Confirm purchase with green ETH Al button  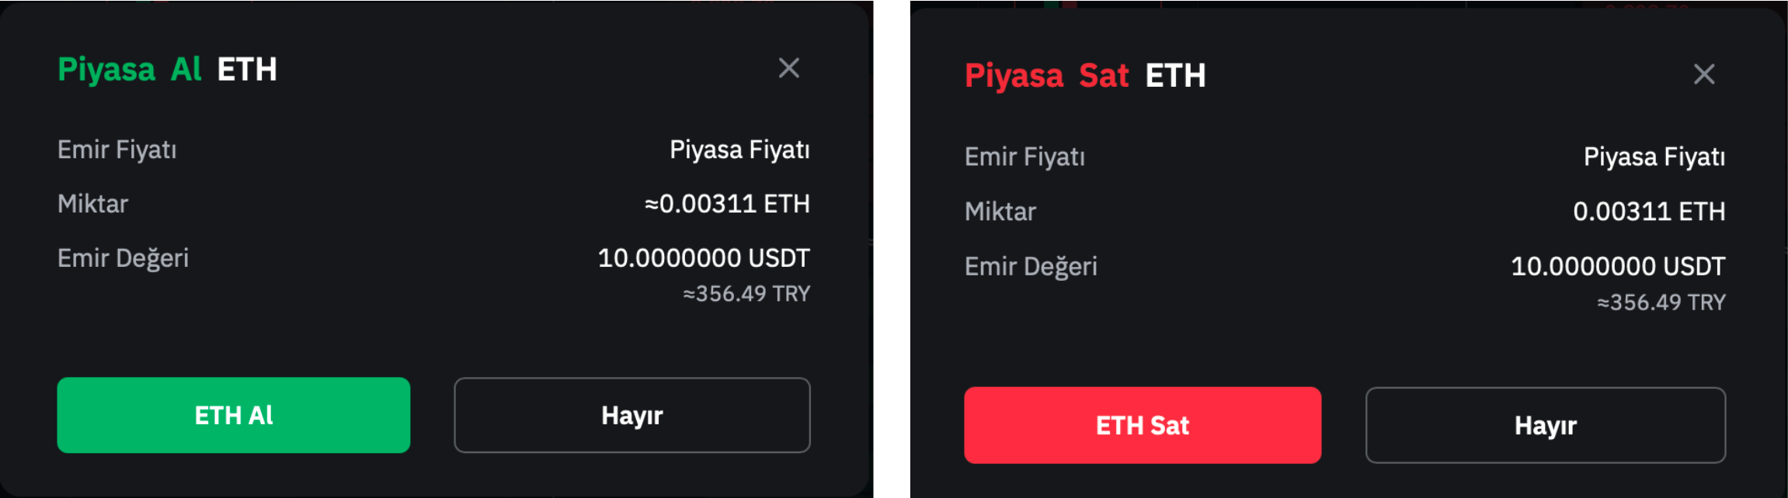tap(233, 415)
